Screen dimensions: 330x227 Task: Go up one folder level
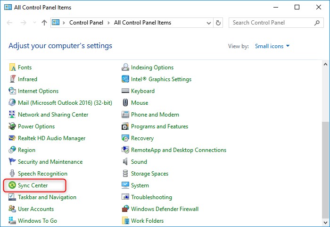(x=44, y=23)
